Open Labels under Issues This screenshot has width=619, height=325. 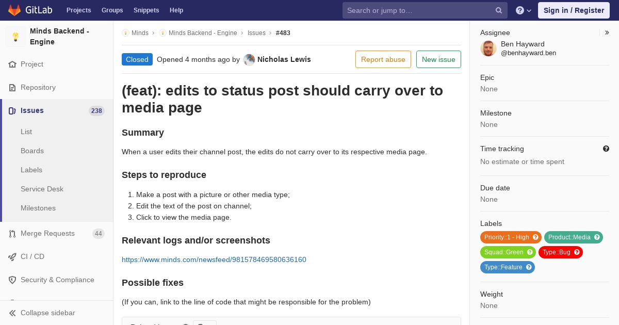tap(31, 170)
